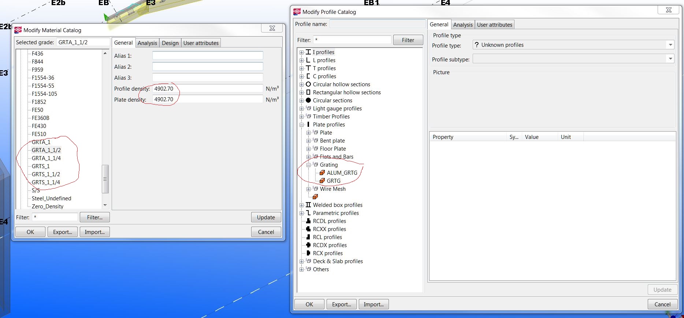The image size is (684, 318).
Task: Click the material list vertical scrollbar
Action: coord(105,179)
